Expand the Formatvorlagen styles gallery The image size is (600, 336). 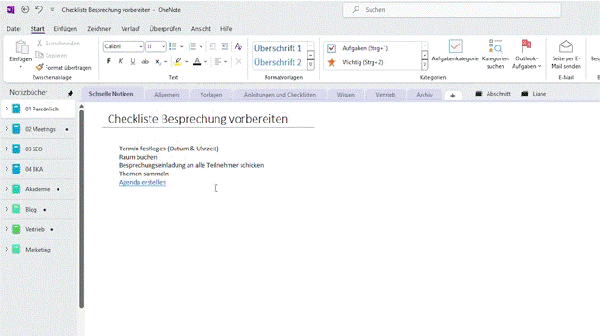[311, 65]
